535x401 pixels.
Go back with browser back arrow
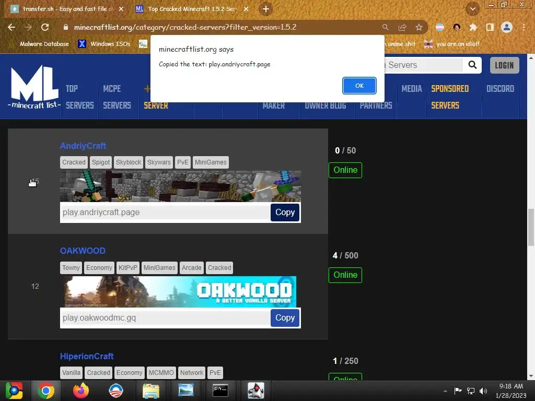(11, 27)
